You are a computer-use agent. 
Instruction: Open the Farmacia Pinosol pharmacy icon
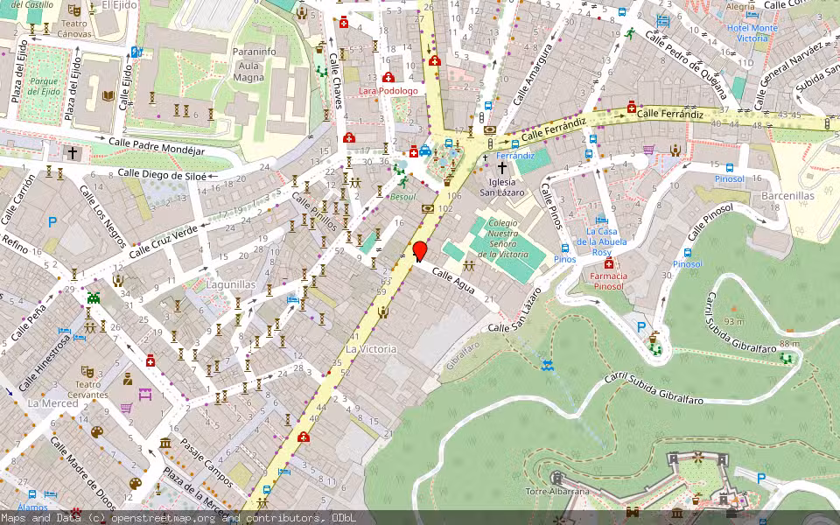pyautogui.click(x=609, y=262)
